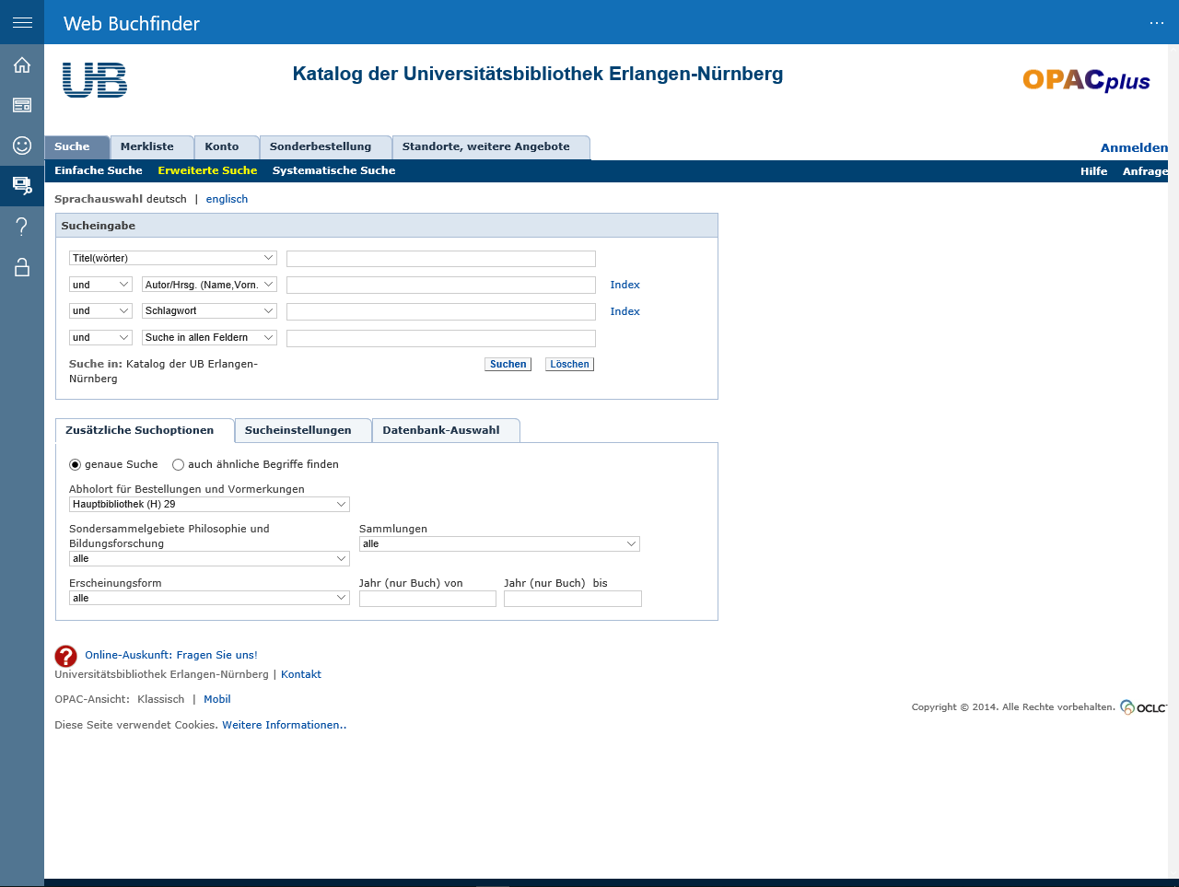Open the Autor/Hrsg. search field dropdown
This screenshot has width=1179, height=887.
pyautogui.click(x=209, y=286)
